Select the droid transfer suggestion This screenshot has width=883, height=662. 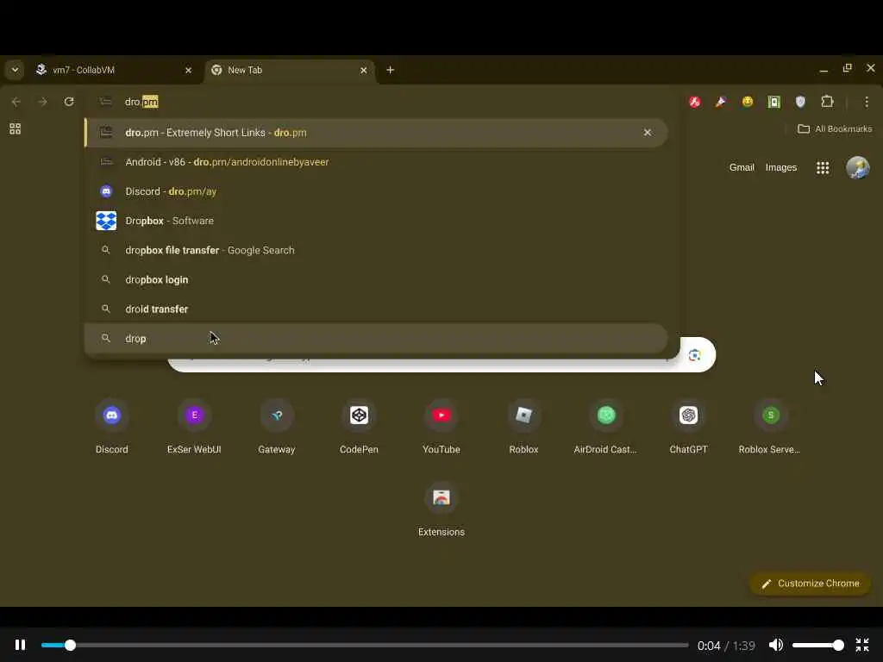click(376, 309)
